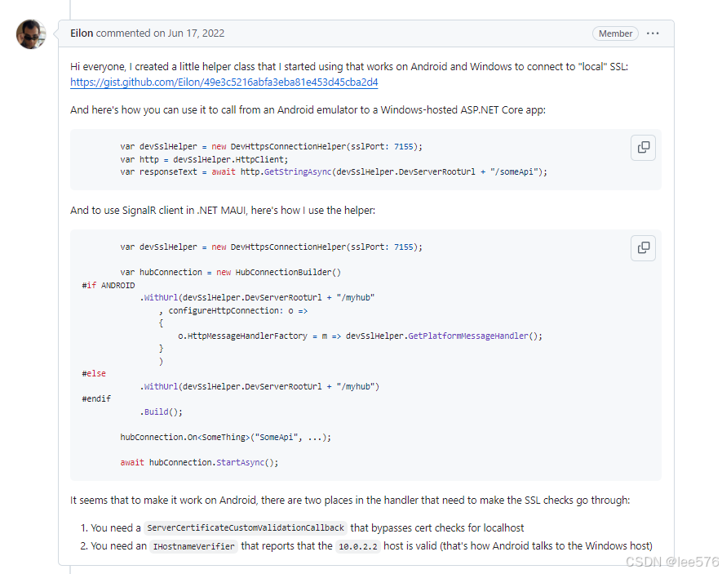
Task: Click the Member badge label
Action: click(615, 33)
